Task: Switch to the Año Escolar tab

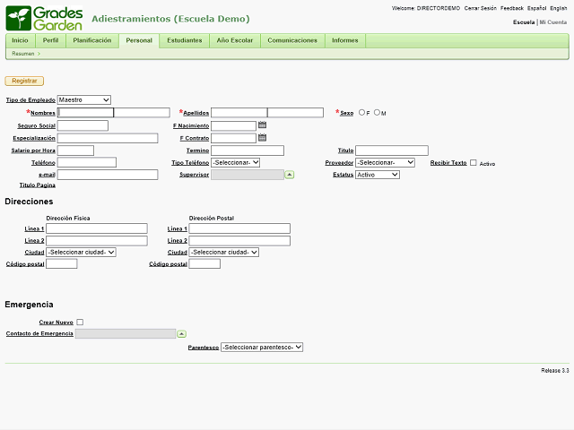Action: [x=235, y=40]
